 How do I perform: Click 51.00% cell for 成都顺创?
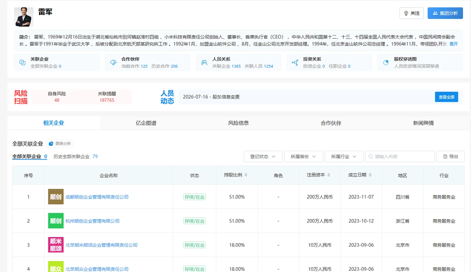tap(237, 197)
